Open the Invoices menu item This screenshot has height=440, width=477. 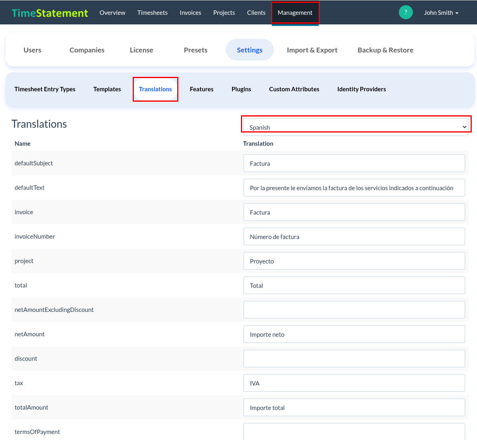coord(190,13)
